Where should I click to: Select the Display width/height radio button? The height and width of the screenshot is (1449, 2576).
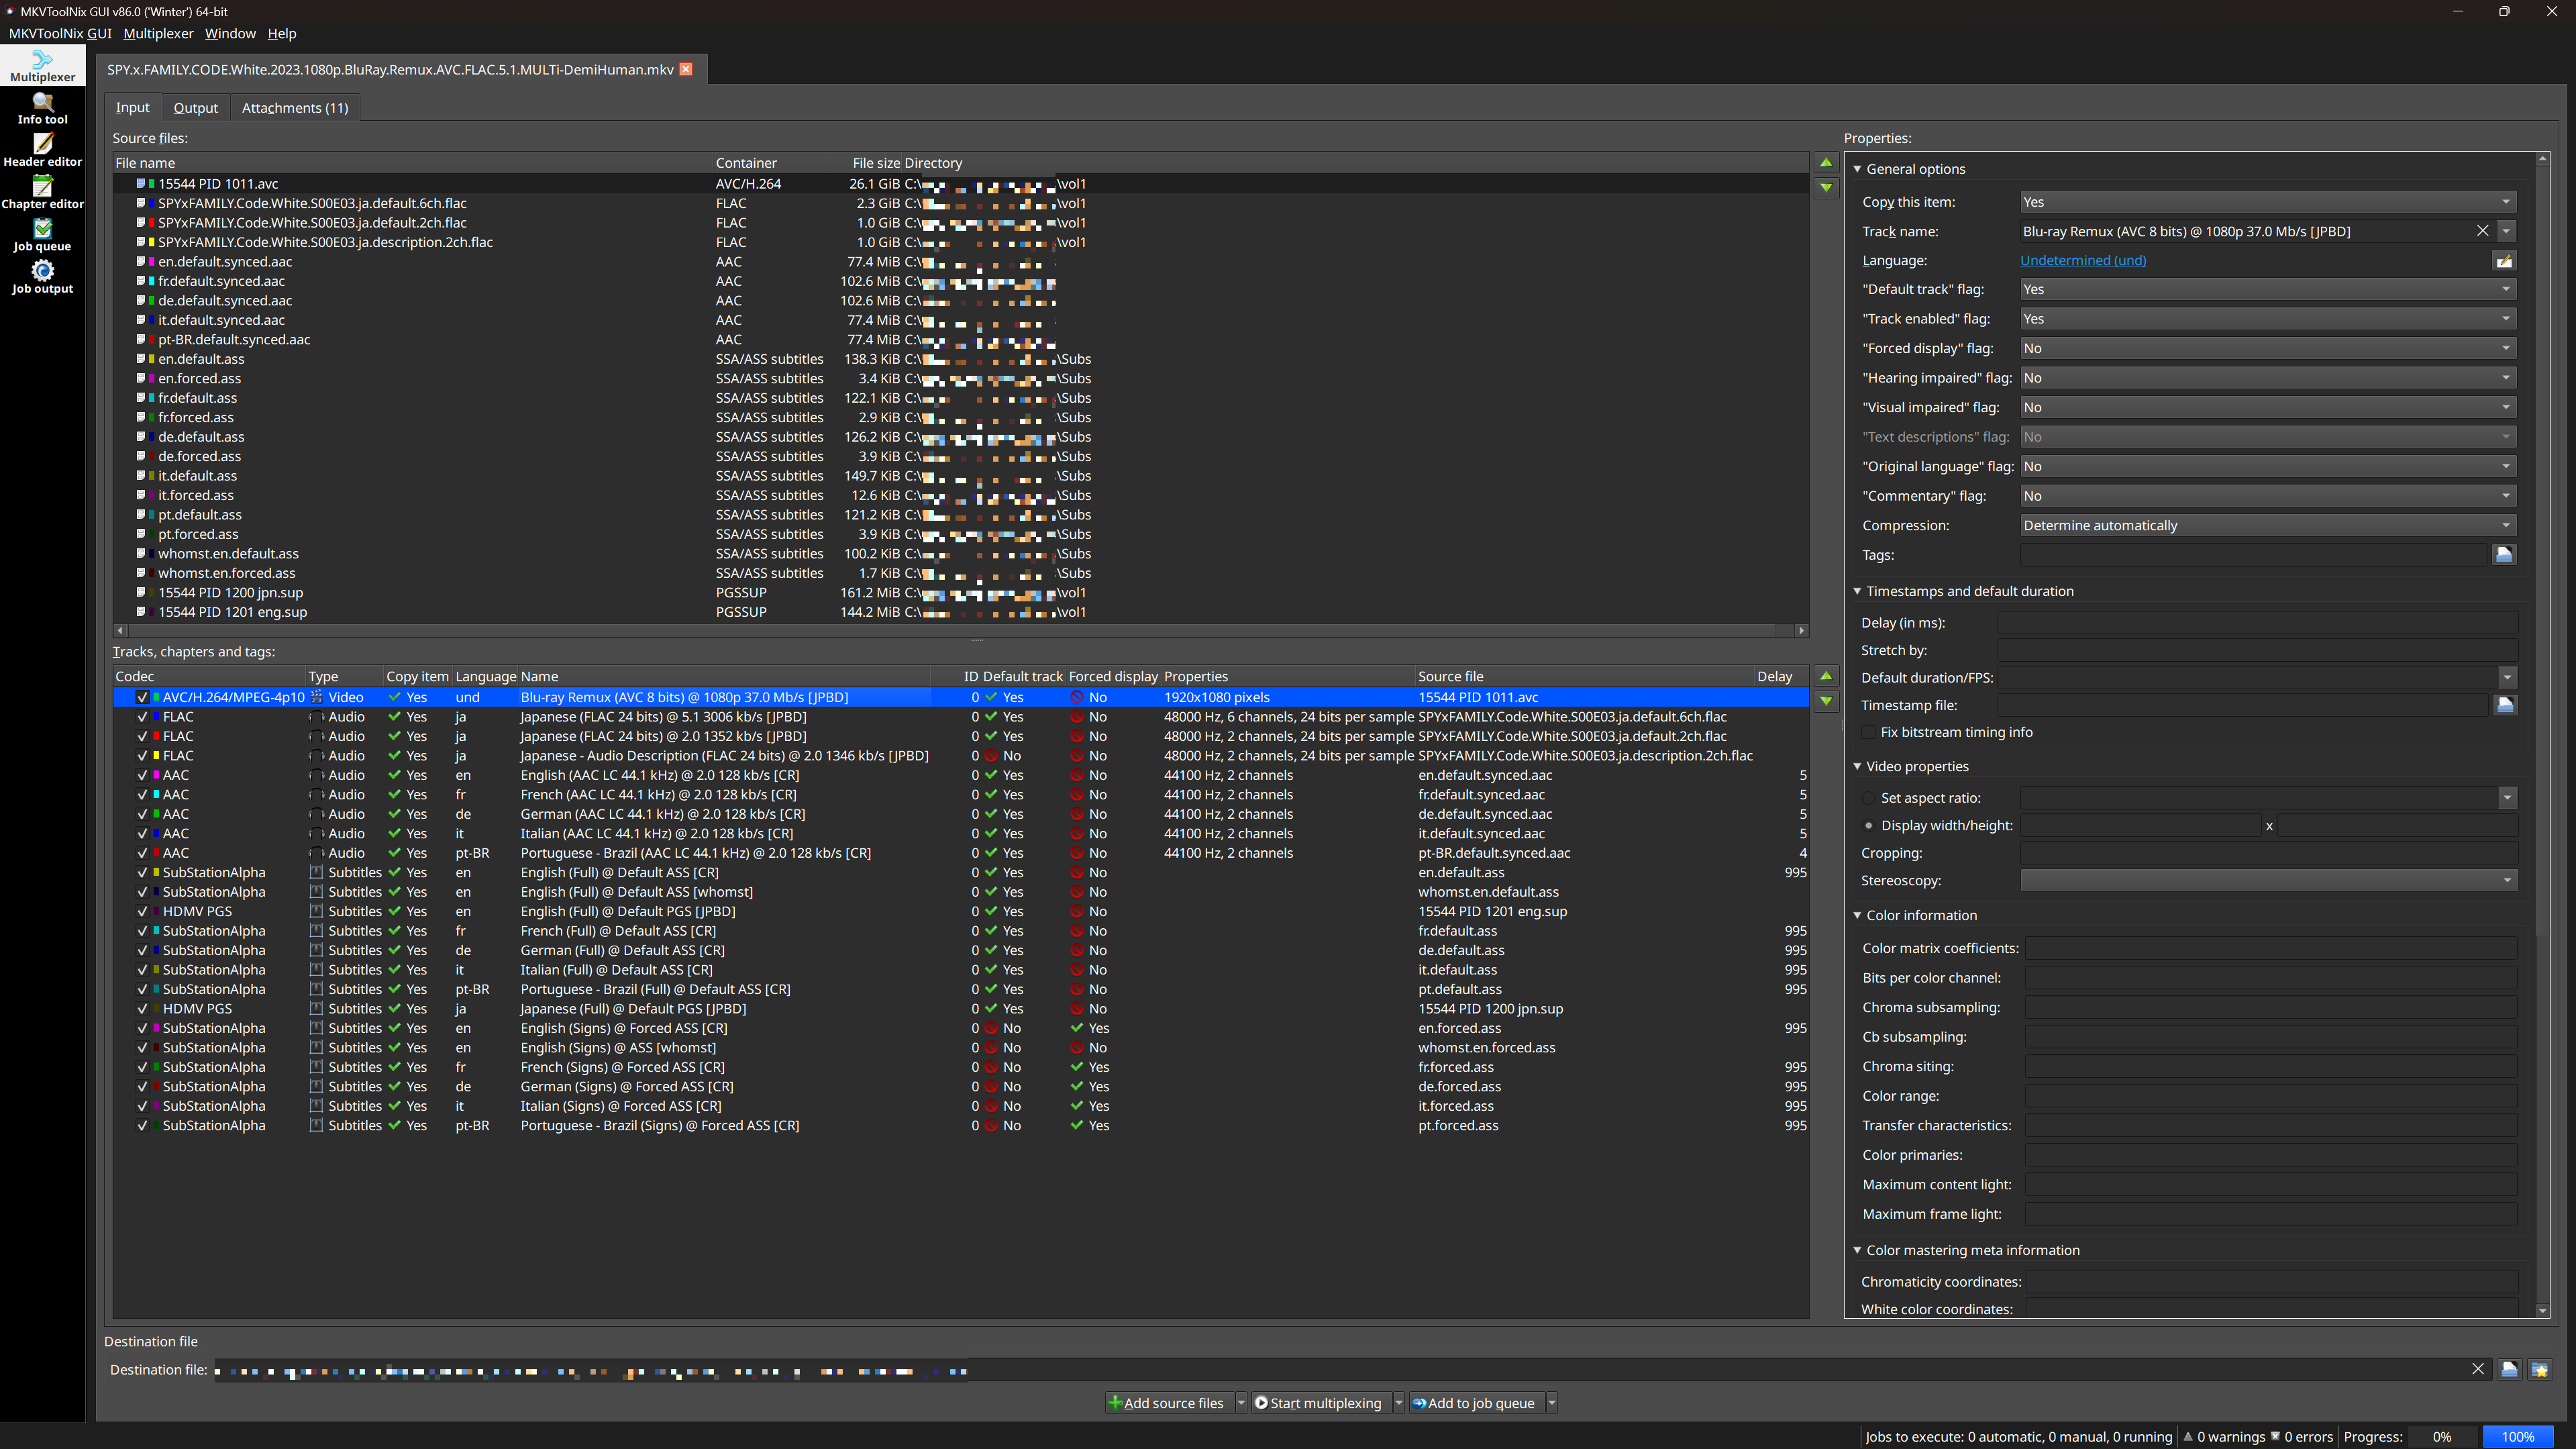1868,826
